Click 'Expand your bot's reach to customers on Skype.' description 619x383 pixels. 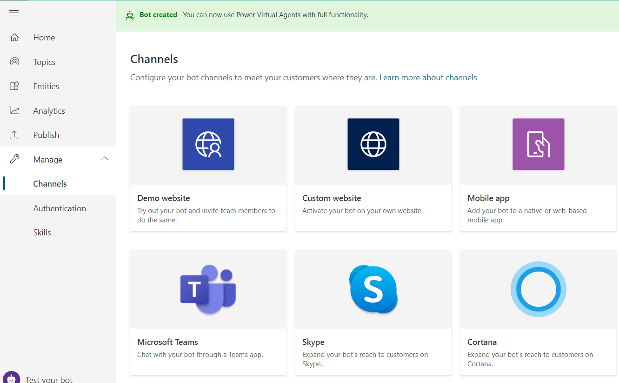coord(365,359)
